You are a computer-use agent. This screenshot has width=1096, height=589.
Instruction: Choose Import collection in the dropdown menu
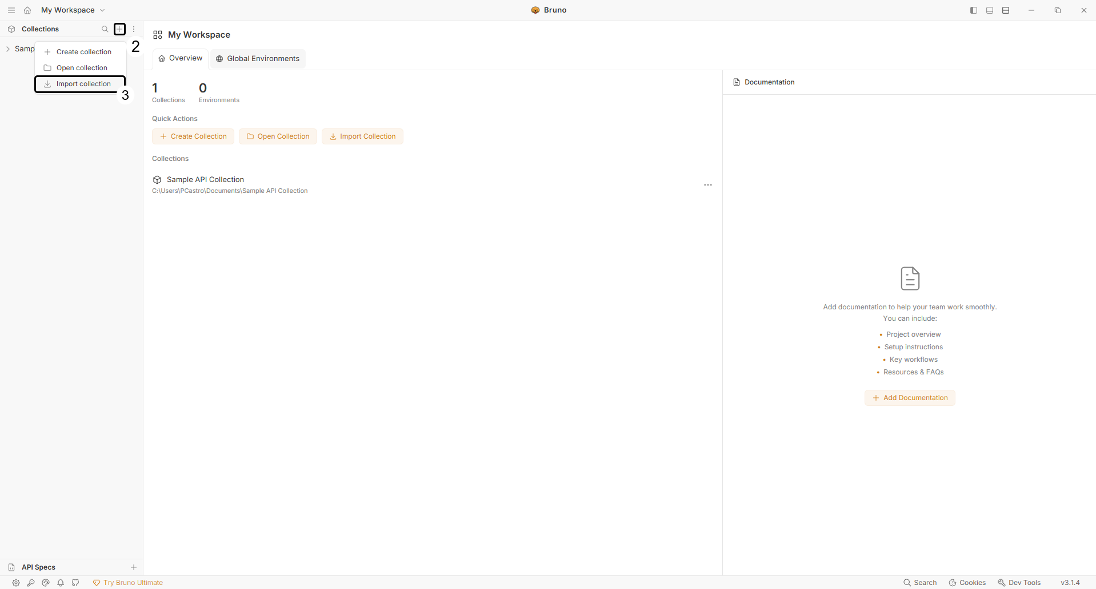(x=81, y=84)
